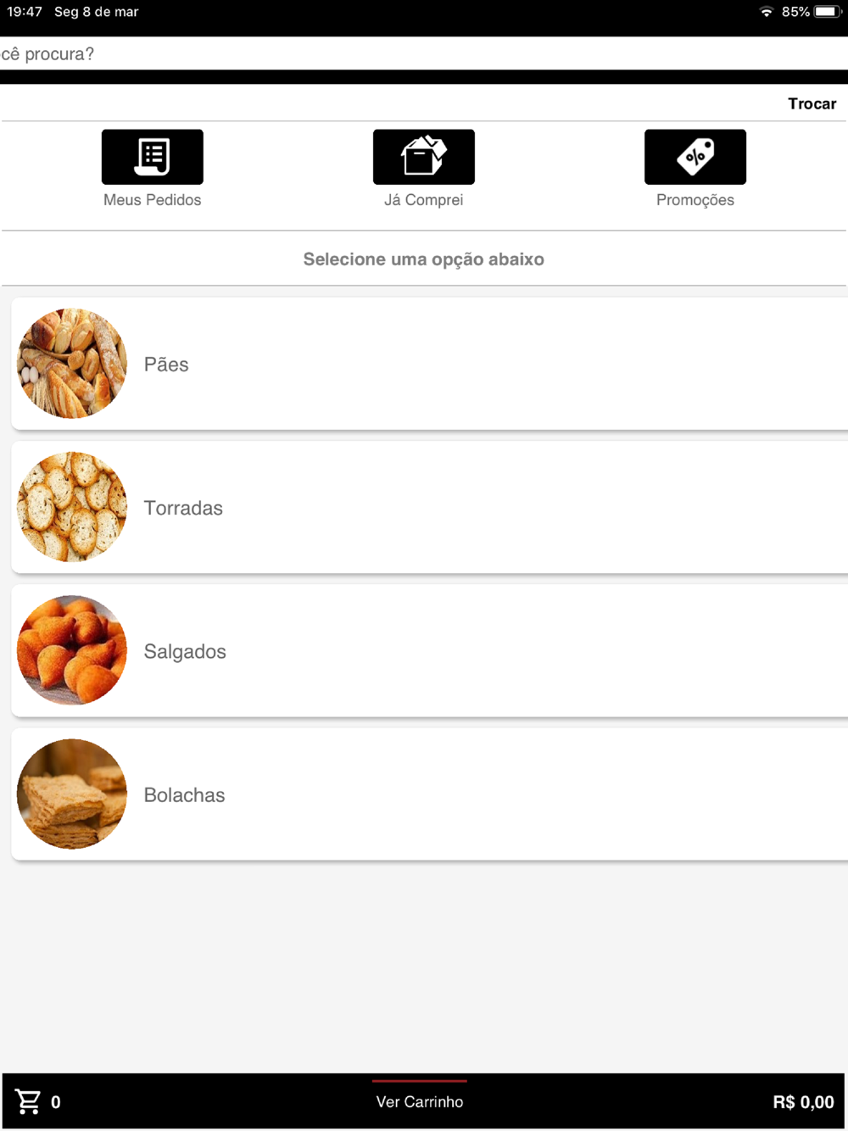Tap the Promoções text label
Viewport: 848px width, 1131px height.
(x=695, y=200)
